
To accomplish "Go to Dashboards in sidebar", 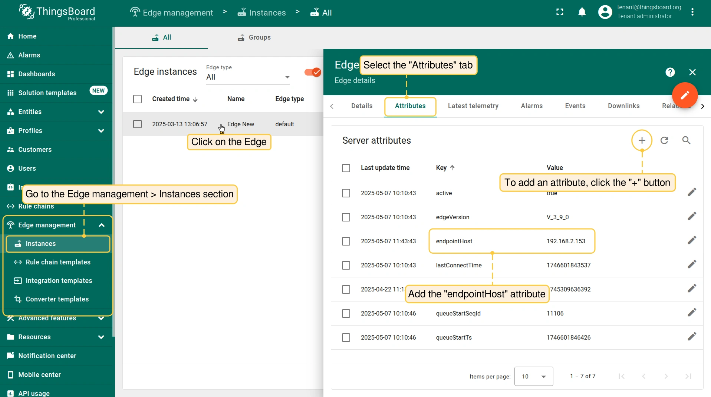I will pyautogui.click(x=36, y=74).
